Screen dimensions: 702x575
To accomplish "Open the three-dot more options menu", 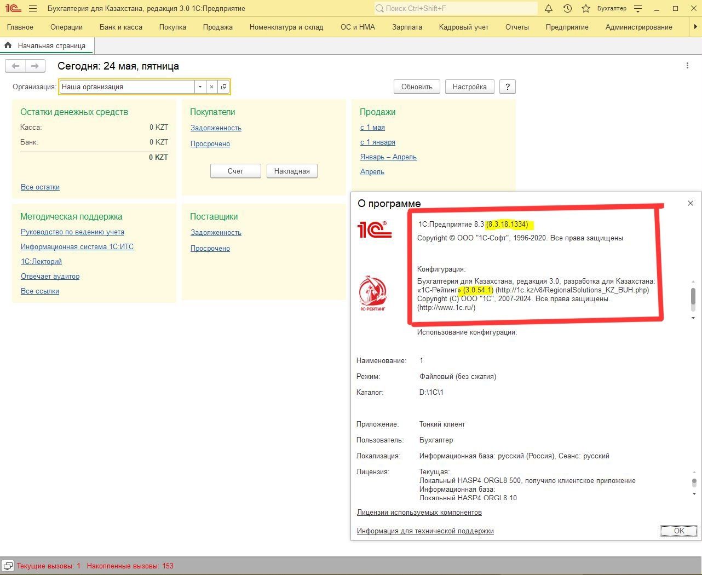I will (687, 66).
